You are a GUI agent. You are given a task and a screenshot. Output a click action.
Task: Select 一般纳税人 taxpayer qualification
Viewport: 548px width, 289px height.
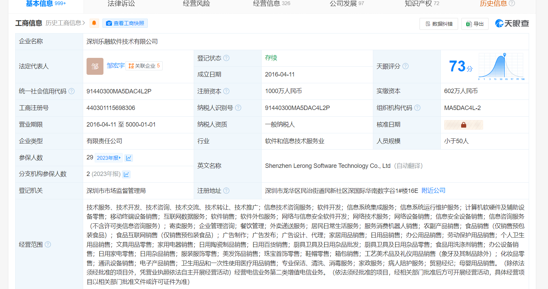click(x=280, y=125)
